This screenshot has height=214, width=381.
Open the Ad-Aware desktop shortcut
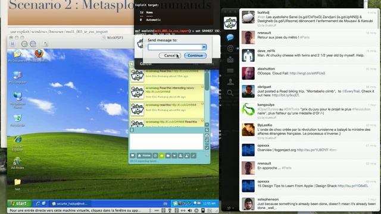17,163
